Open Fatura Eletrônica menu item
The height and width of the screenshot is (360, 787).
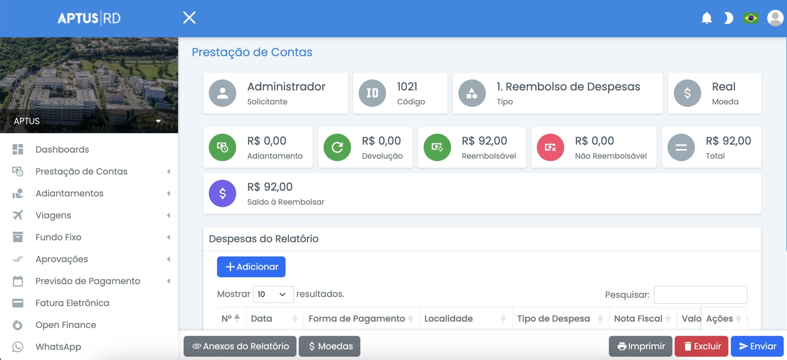(72, 303)
